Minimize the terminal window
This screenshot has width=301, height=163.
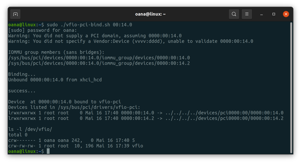(261, 14)
